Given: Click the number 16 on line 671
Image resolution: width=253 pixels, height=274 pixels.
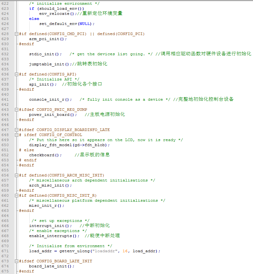Looking at the screenshot, I should tap(125, 251).
